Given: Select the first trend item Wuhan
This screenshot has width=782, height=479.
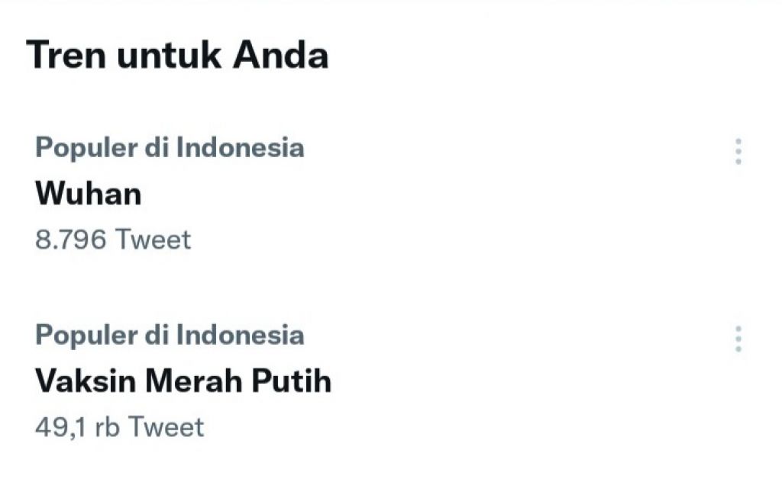Looking at the screenshot, I should point(89,194).
